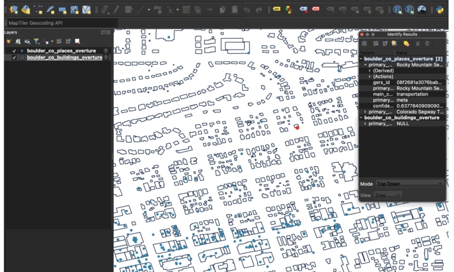Collapse the boulder_co_places_overture group in results
Screen dimensions: 454x272
tap(361, 59)
